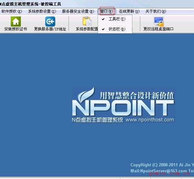Click the monitor-with-lock remote desktop port icon
Screen dimensions: 194x179
click(x=159, y=22)
